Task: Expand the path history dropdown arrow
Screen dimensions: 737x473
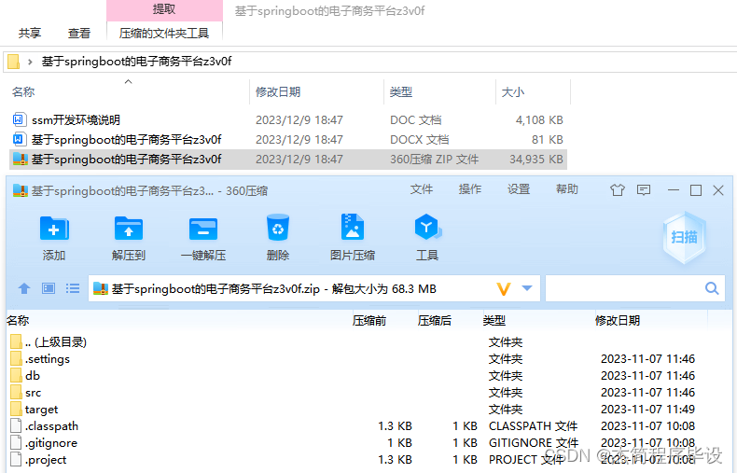Action: point(527,288)
